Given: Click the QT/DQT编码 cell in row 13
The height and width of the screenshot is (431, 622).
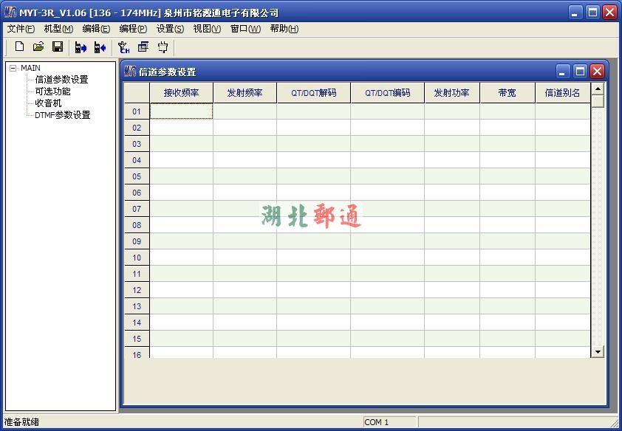Looking at the screenshot, I should (388, 306).
